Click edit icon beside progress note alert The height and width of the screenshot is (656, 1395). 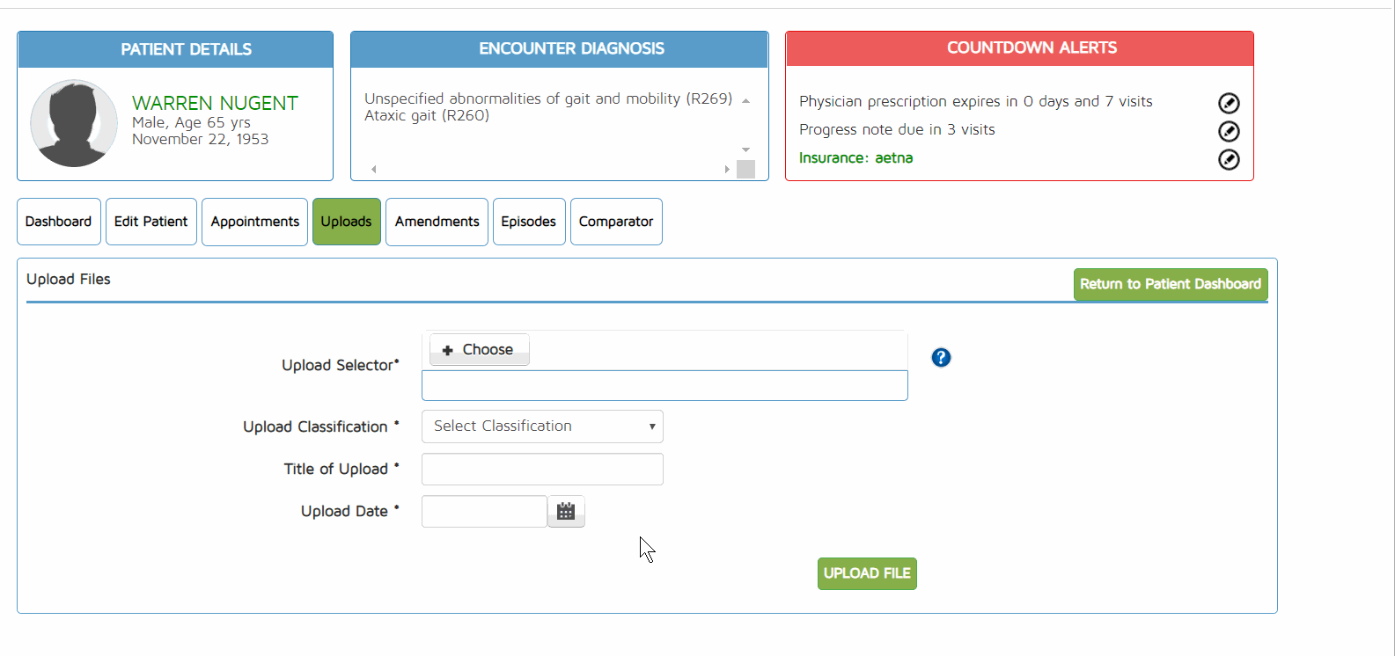(1229, 131)
